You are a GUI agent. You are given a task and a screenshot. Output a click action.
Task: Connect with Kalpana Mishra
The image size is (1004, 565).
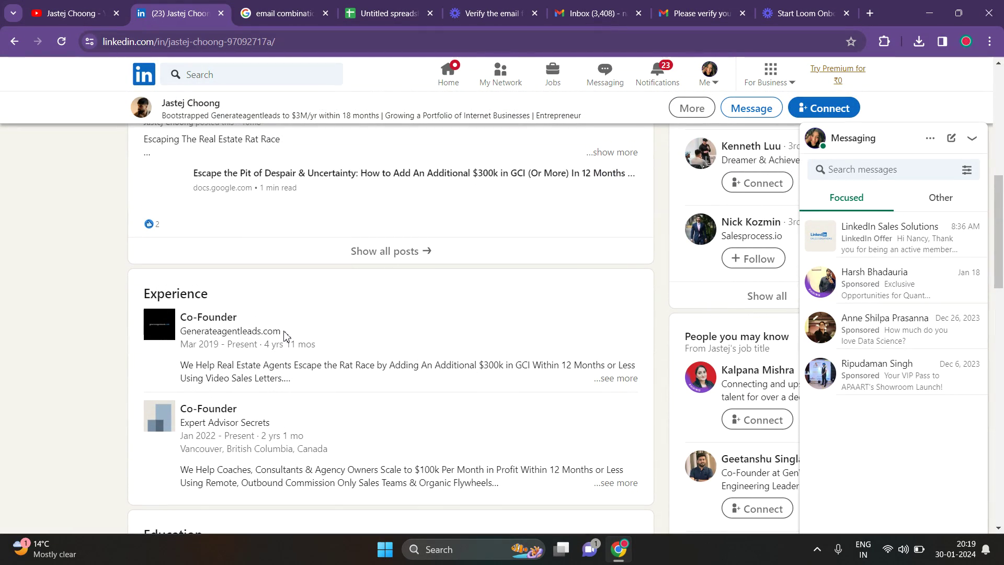click(x=757, y=420)
